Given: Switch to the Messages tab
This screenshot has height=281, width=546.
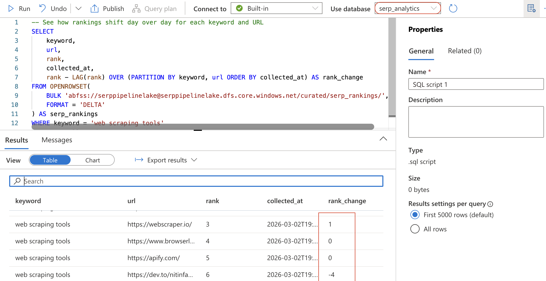Looking at the screenshot, I should [x=57, y=140].
